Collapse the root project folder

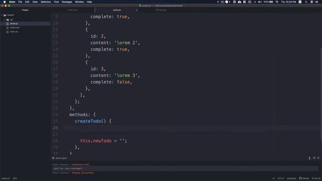pyautogui.click(x=2, y=15)
